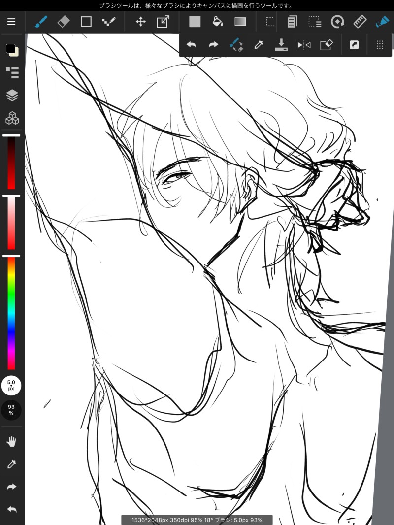Click Redo in the floating toolbar
This screenshot has height=525, width=394.
point(214,45)
